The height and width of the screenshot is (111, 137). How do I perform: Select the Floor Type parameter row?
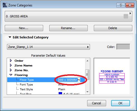click(x=46, y=80)
